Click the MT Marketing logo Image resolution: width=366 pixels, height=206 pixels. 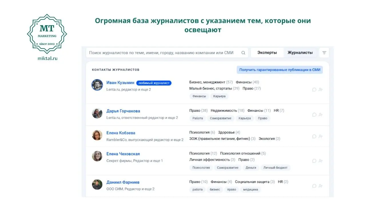(x=47, y=34)
